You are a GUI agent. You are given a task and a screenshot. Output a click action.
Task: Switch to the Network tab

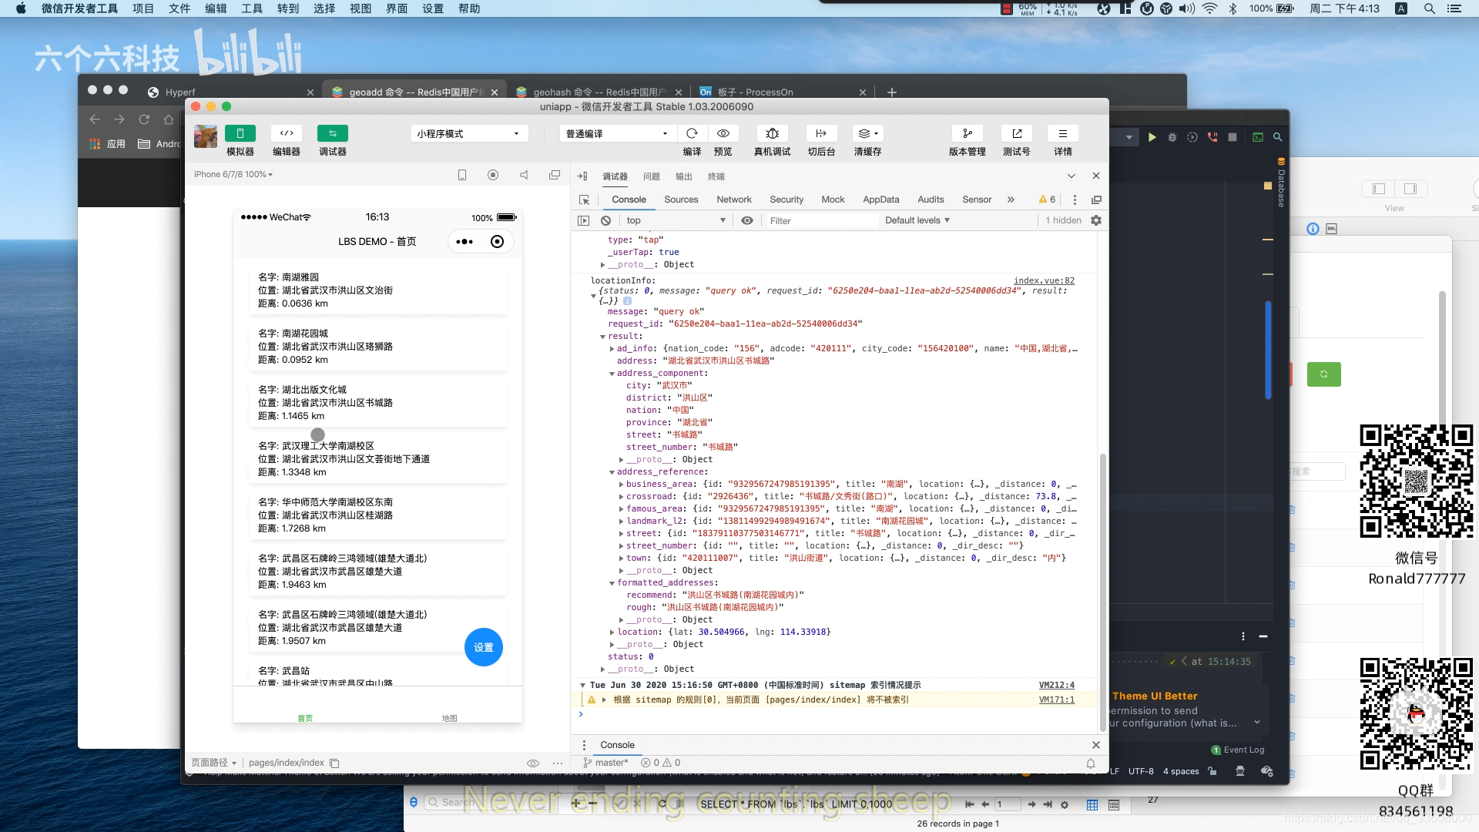(x=733, y=200)
